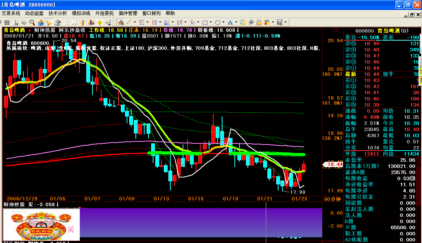Expand the trend line tool dropdown arrow
The height and width of the screenshot is (243, 422).
click(135, 22)
